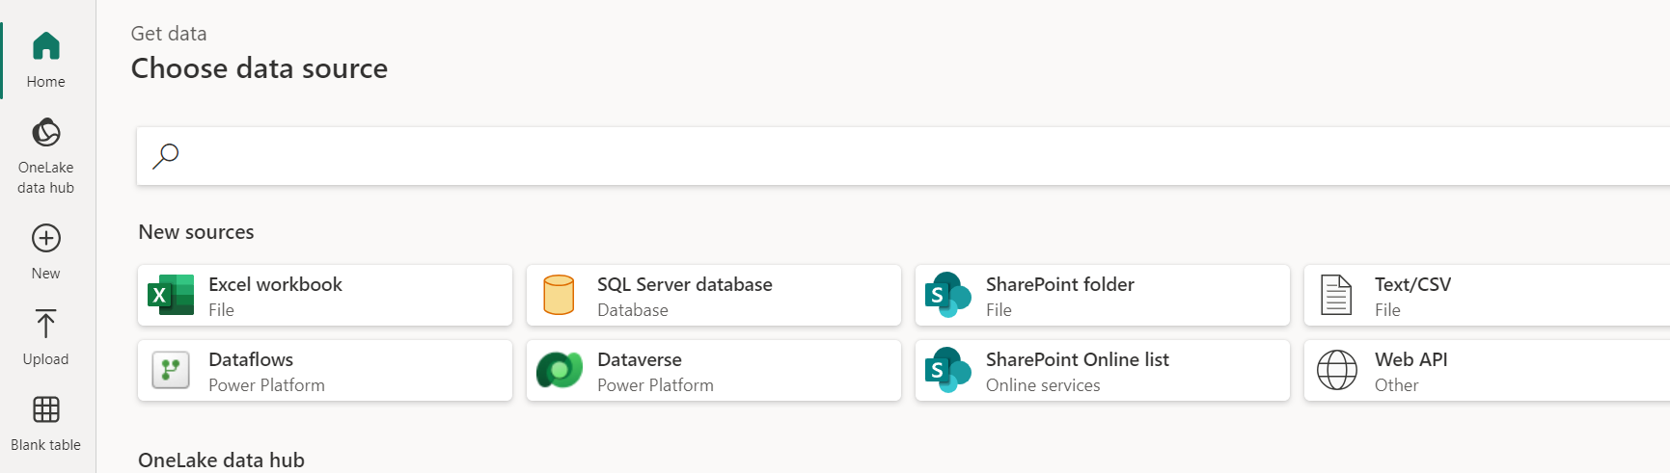Click the 'Home' label in sidebar
The width and height of the screenshot is (1670, 473).
pyautogui.click(x=46, y=82)
